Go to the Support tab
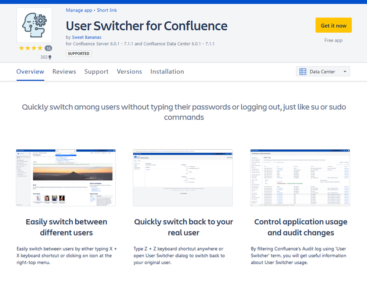Viewport: 367px width, 284px height. [96, 72]
